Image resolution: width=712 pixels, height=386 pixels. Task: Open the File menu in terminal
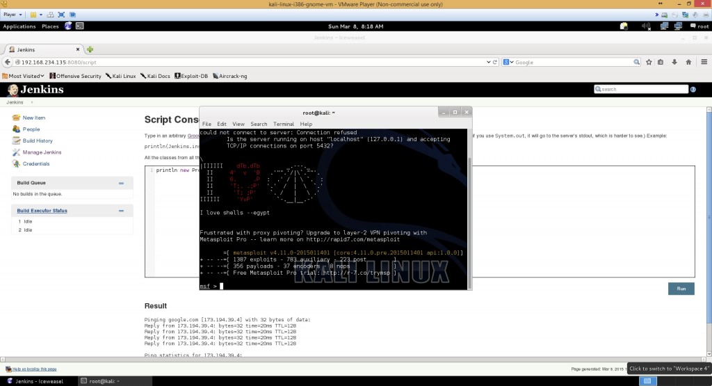tap(207, 124)
